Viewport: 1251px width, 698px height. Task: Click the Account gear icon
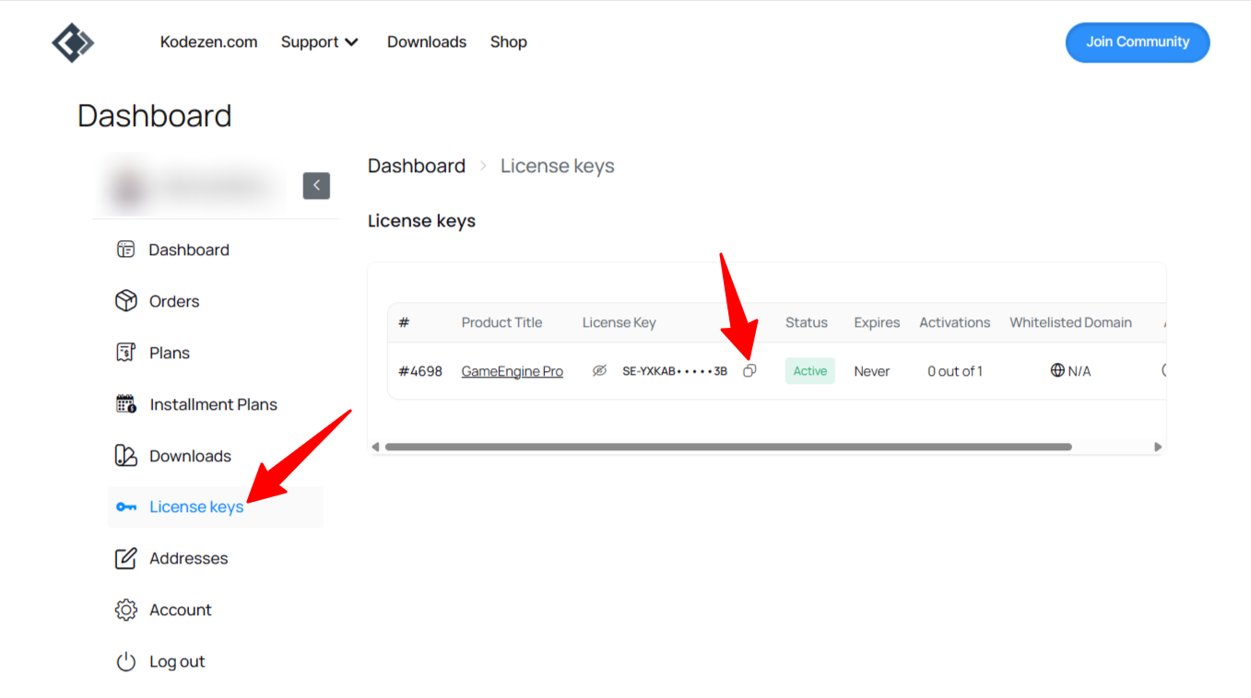point(126,611)
